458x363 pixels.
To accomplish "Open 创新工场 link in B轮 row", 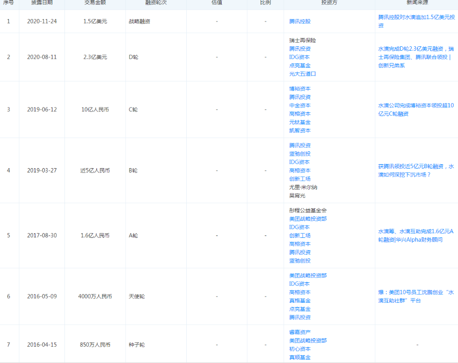I will (300, 179).
